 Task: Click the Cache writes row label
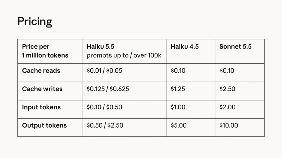coord(42,89)
